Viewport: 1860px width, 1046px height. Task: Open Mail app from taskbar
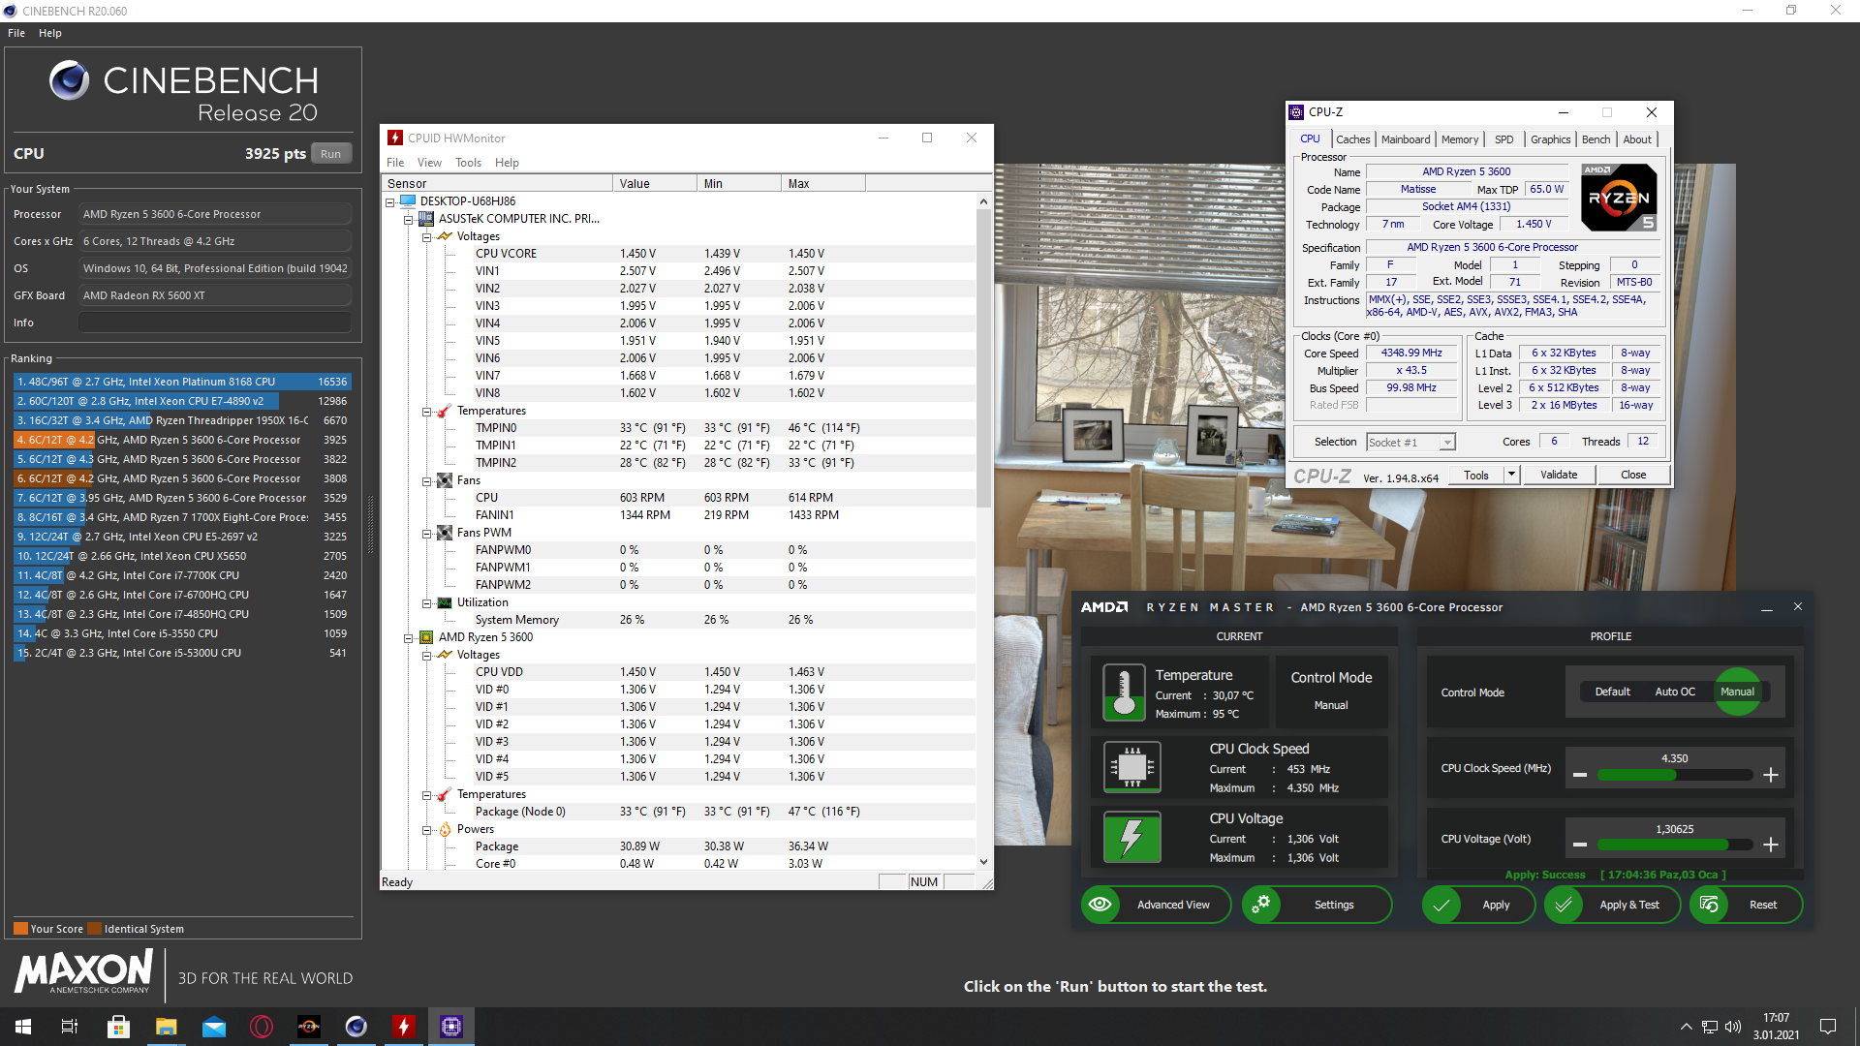pos(213,1027)
